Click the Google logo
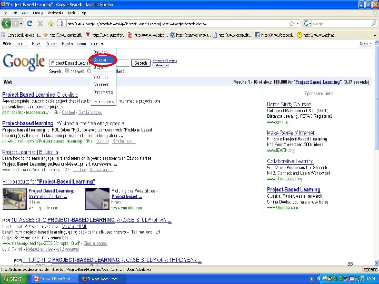 click(x=24, y=62)
